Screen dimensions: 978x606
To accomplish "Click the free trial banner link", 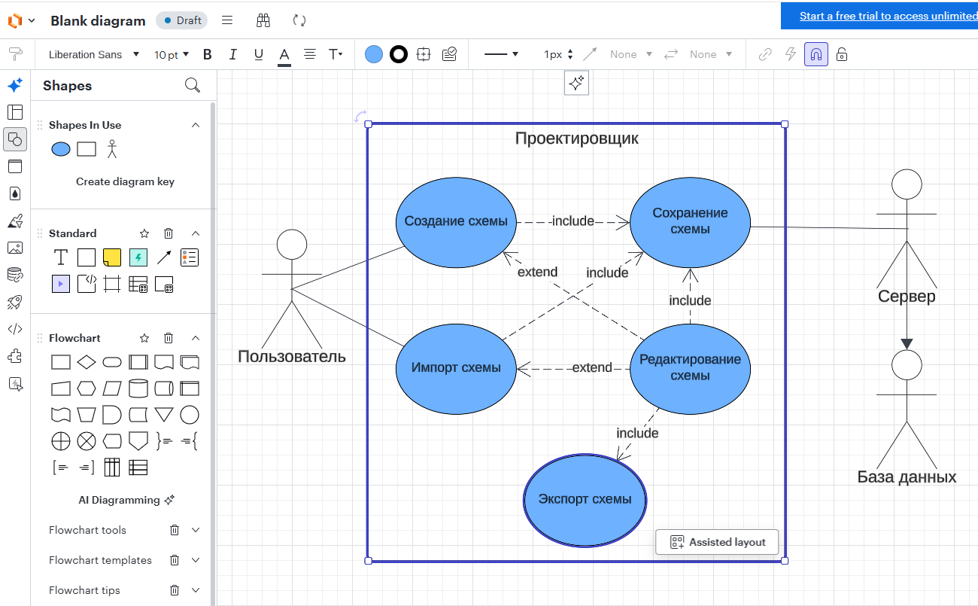I will coord(888,16).
